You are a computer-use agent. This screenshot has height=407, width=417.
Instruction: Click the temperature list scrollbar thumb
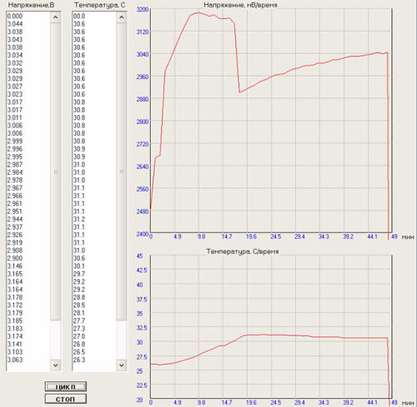tap(122, 171)
